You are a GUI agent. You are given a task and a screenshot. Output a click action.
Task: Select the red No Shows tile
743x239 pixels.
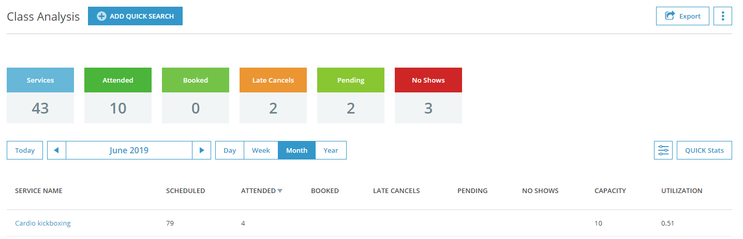(x=428, y=95)
